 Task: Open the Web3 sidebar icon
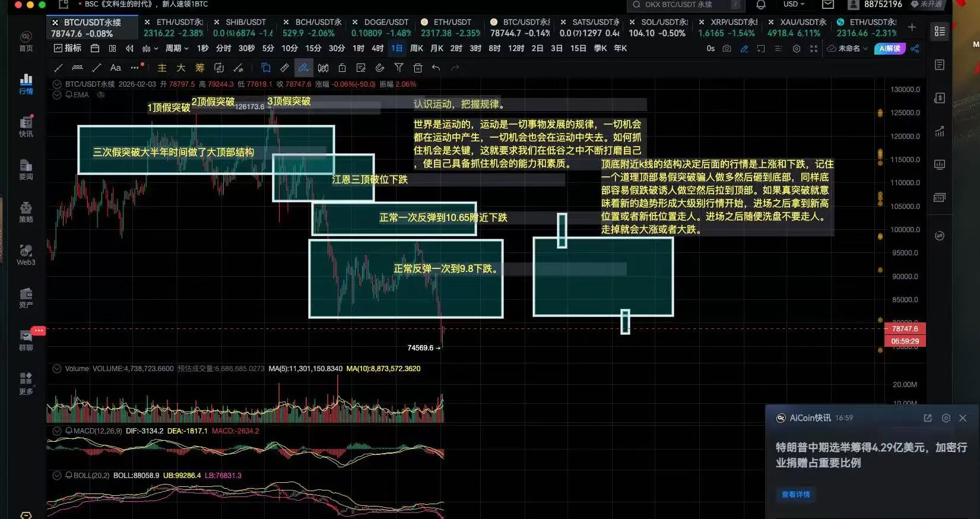pos(26,255)
